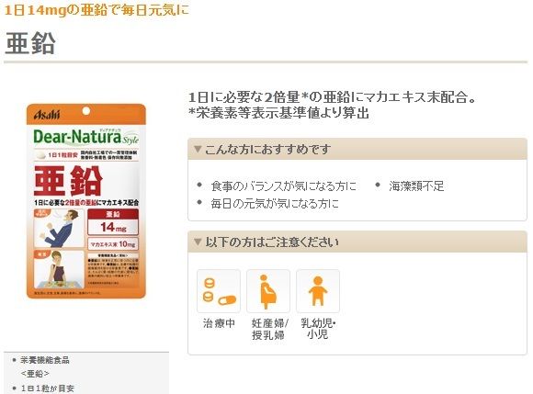Click the 食事のバランスが気になる方に list item

pos(283,186)
